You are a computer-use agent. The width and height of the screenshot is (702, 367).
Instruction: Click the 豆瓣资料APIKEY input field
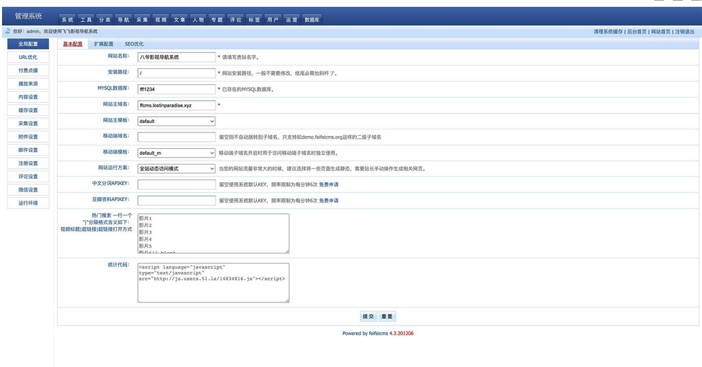[x=177, y=200]
